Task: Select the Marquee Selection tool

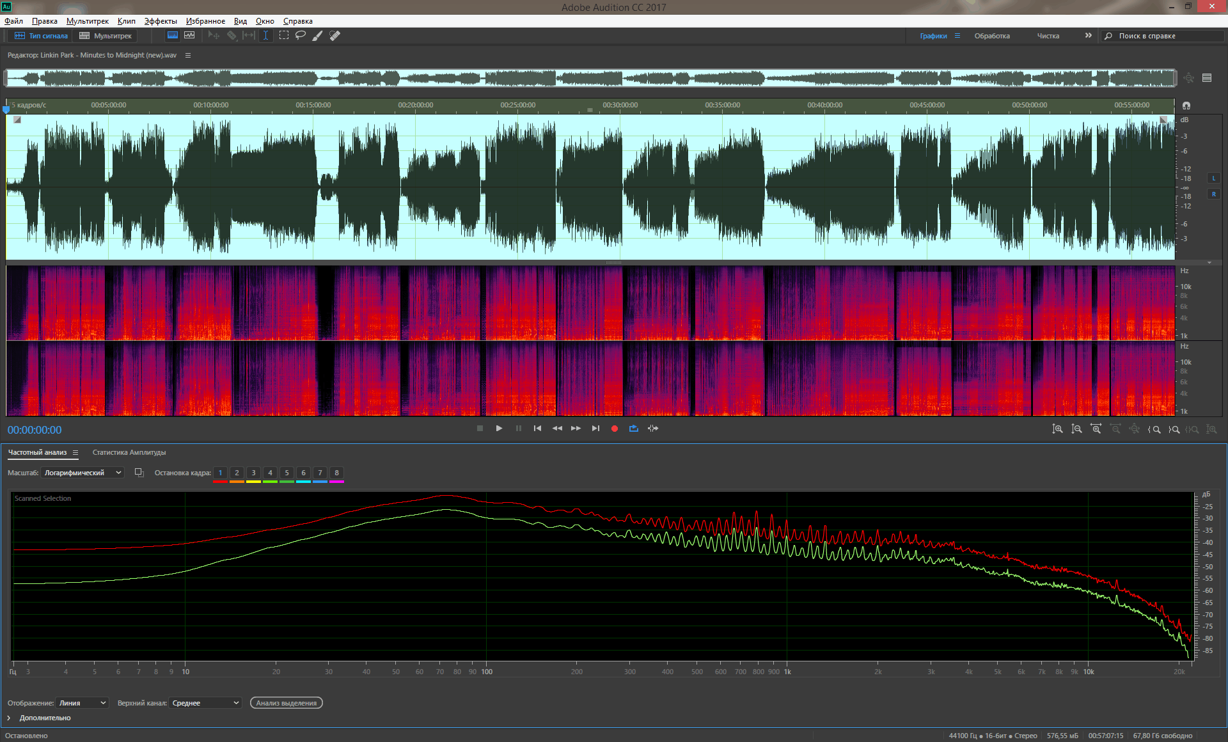Action: point(284,35)
